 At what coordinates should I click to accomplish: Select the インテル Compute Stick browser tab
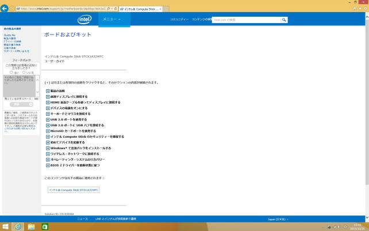(140, 9)
